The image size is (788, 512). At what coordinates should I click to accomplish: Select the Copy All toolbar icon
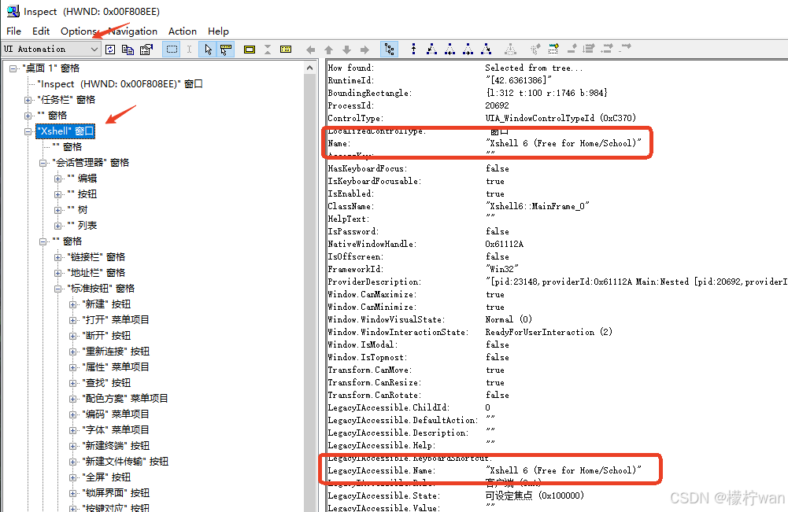pyautogui.click(x=128, y=49)
